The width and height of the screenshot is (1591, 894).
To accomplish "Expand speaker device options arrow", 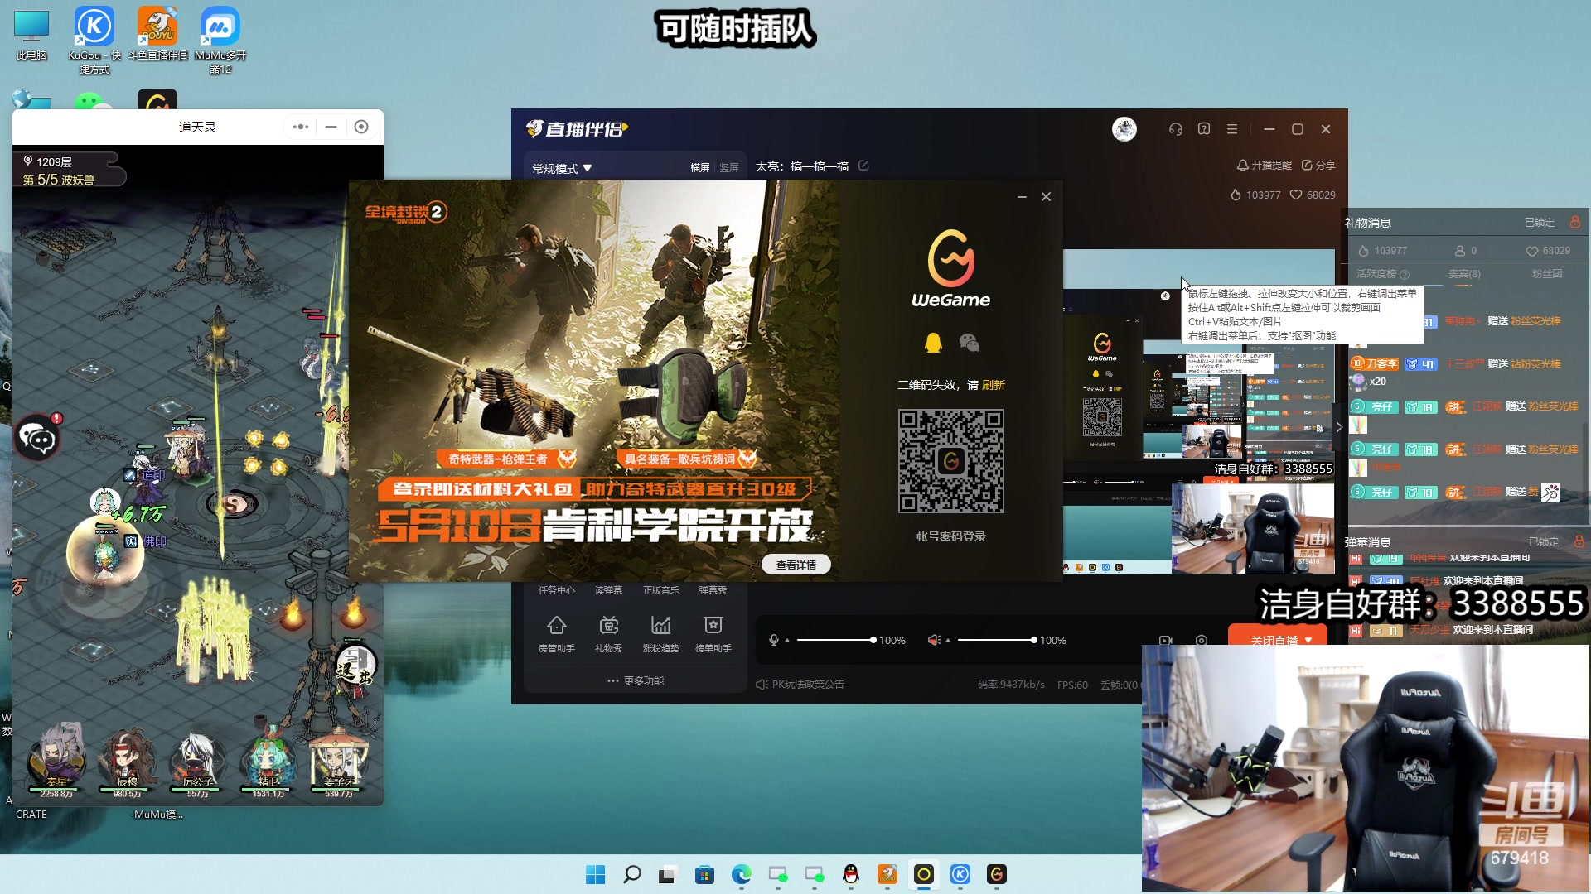I will [948, 640].
